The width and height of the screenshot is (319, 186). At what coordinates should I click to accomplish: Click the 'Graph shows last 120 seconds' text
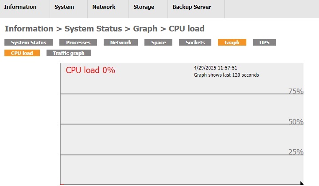click(x=226, y=75)
